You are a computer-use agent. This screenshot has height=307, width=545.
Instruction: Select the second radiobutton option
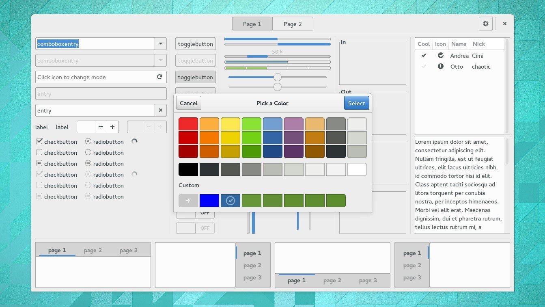click(x=88, y=153)
